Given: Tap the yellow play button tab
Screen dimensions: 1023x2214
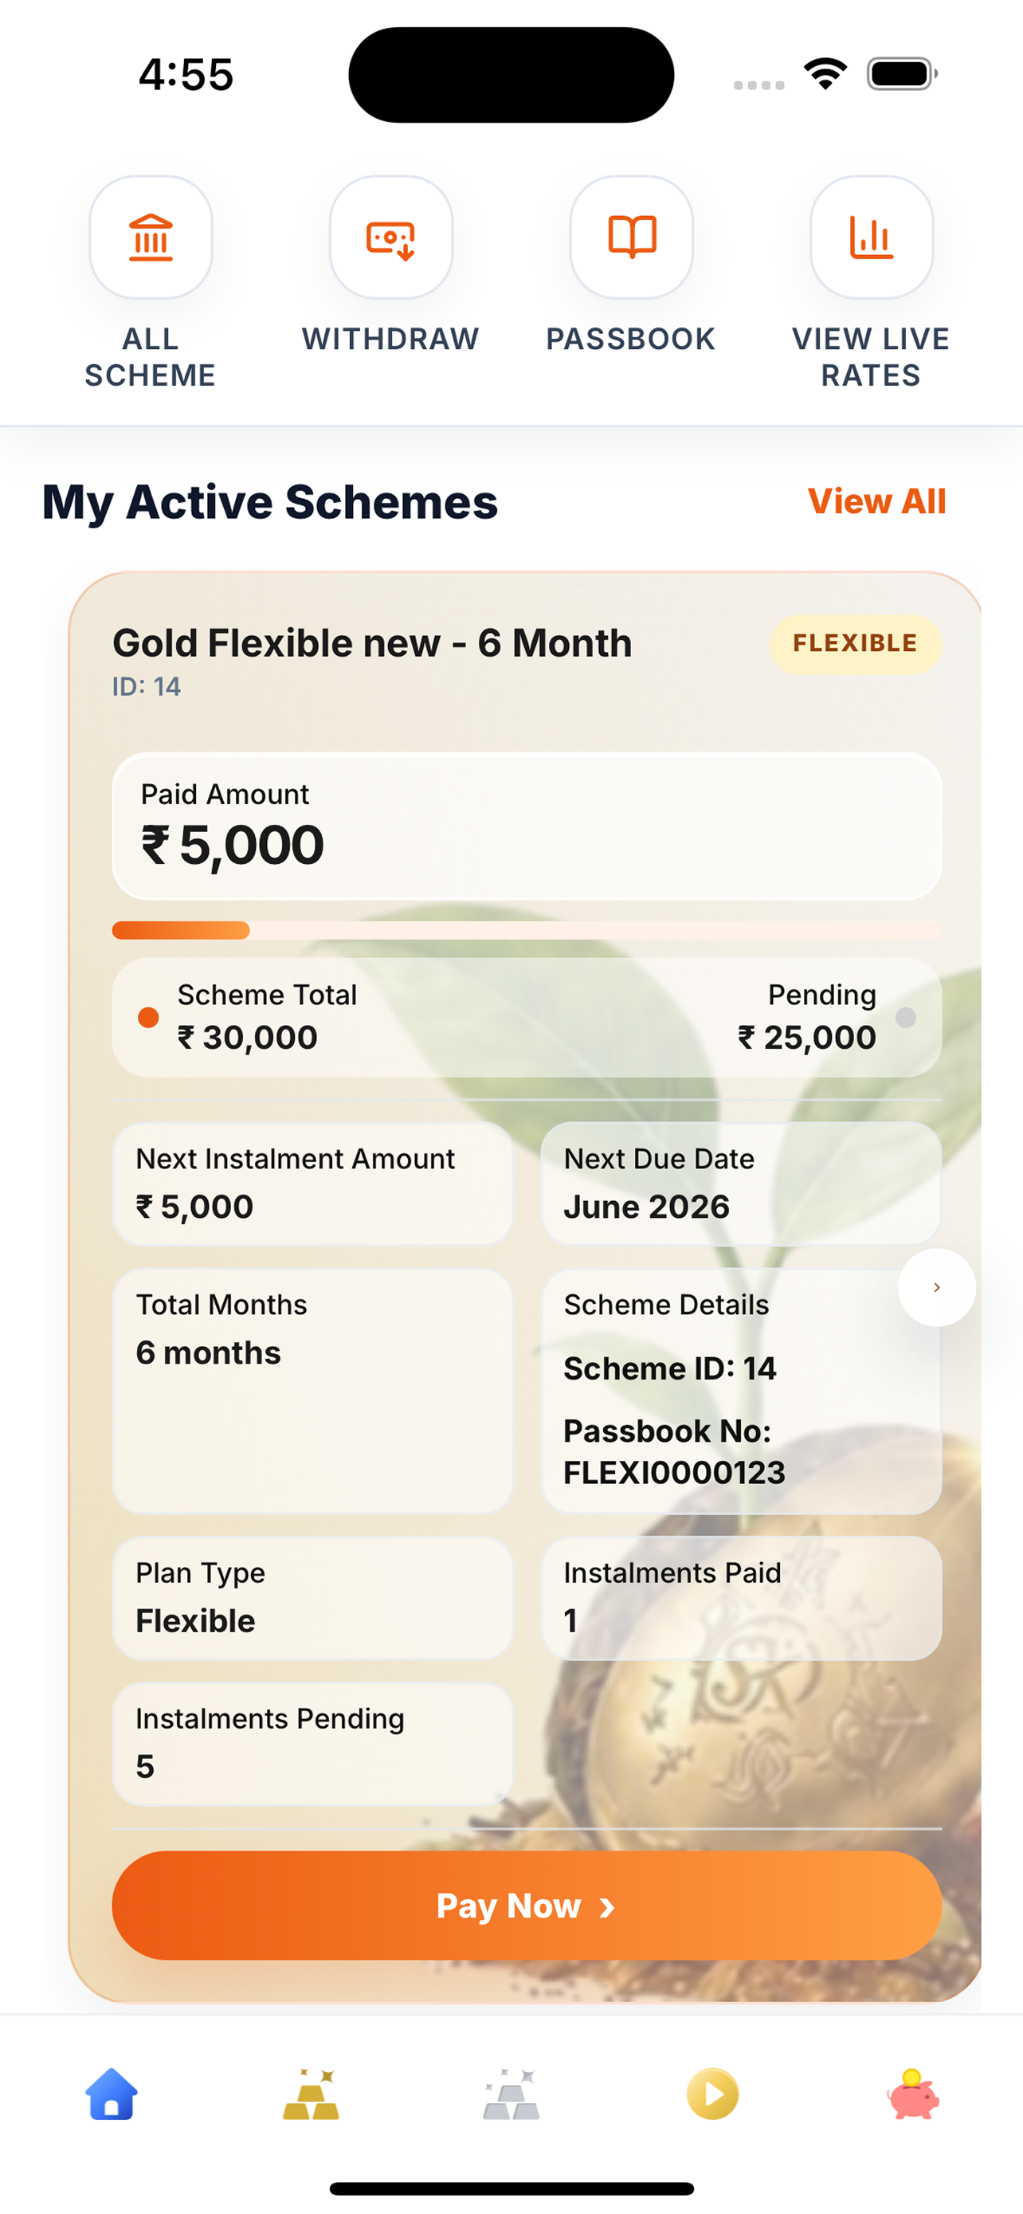Looking at the screenshot, I should coord(712,2094).
